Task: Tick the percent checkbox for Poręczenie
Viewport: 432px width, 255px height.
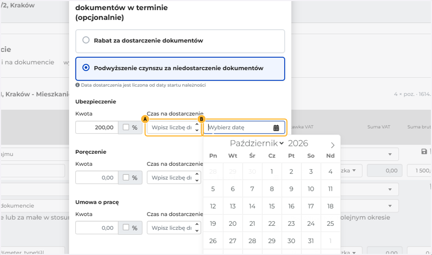Action: click(x=126, y=178)
